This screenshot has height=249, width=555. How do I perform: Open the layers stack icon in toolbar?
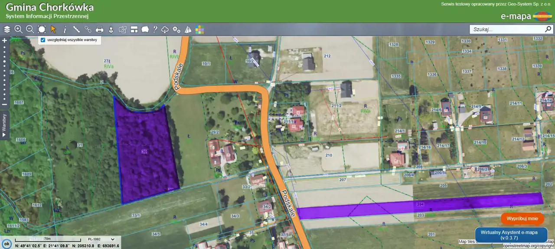(x=7, y=29)
